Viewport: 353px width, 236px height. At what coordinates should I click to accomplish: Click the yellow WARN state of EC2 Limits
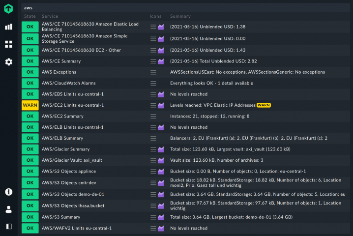click(30, 105)
